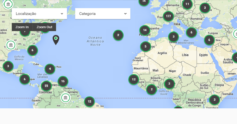This screenshot has width=237, height=124.
Task: Click the Mauritânia country label
Action: point(141,68)
